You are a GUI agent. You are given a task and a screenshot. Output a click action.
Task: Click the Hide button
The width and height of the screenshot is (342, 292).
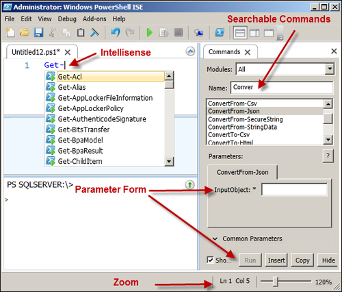click(328, 260)
